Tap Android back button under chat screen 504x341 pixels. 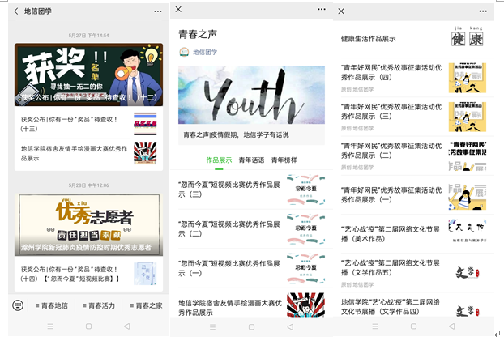[x=127, y=326]
